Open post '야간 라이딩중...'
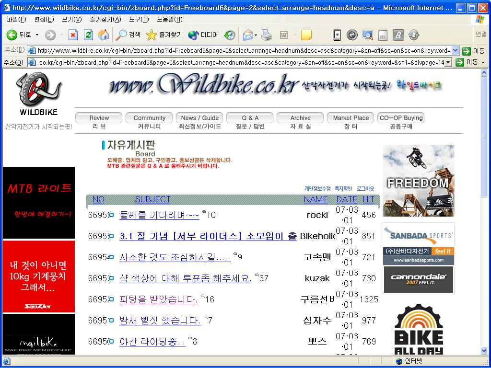The width and height of the screenshot is (491, 368). (x=152, y=341)
